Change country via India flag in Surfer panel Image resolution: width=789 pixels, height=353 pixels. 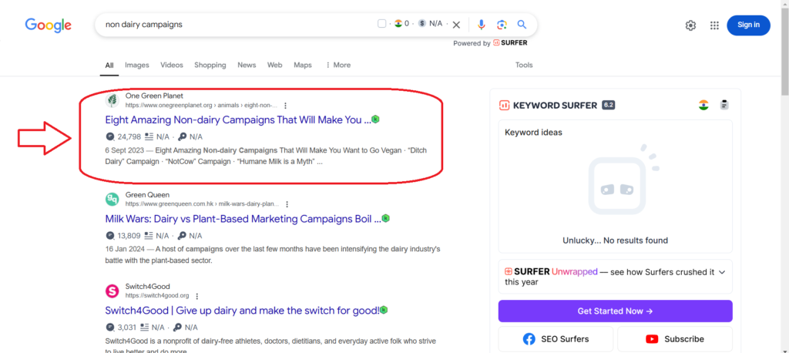[x=704, y=106]
